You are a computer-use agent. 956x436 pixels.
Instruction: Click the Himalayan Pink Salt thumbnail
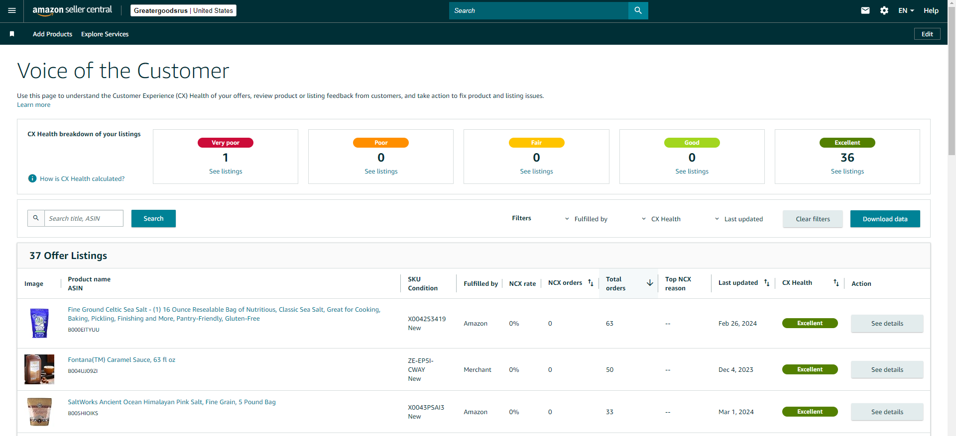pos(39,412)
